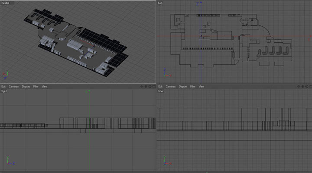Image resolution: width=312 pixels, height=173 pixels.
Task: Open Display menu in Right viewport
Action: click(x=26, y=86)
